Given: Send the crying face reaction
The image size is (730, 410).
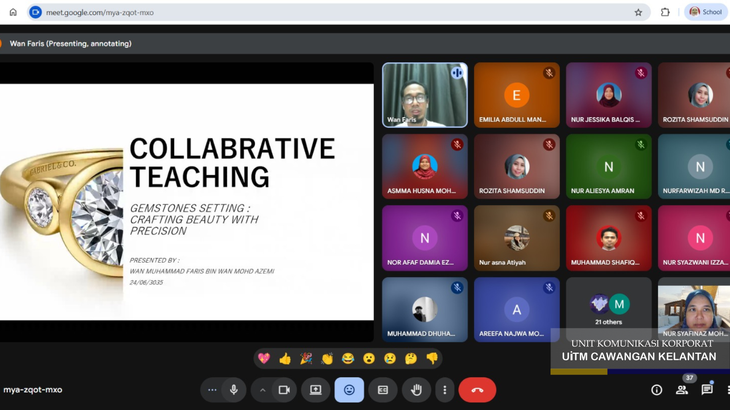Looking at the screenshot, I should coord(390,358).
